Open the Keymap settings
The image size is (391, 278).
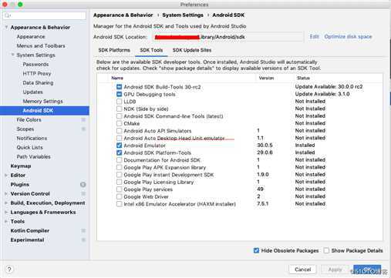pyautogui.click(x=21, y=166)
